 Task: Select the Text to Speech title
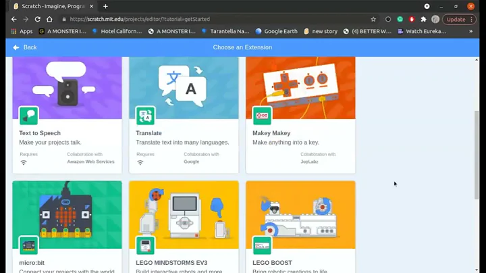(40, 133)
